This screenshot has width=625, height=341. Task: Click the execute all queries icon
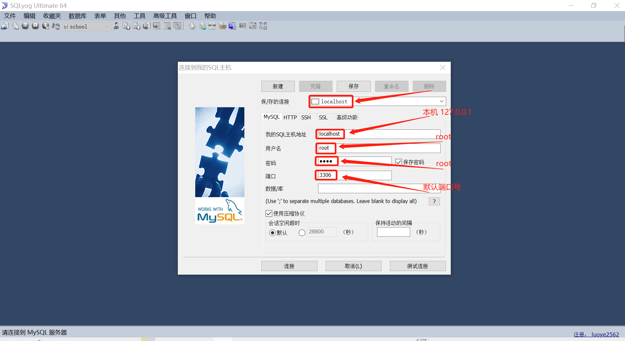point(35,26)
